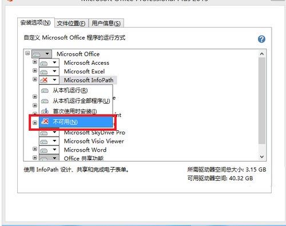286x226 pixels.
Task: Open dropdown arrow next to Microsoft Word
Action: 54,150
